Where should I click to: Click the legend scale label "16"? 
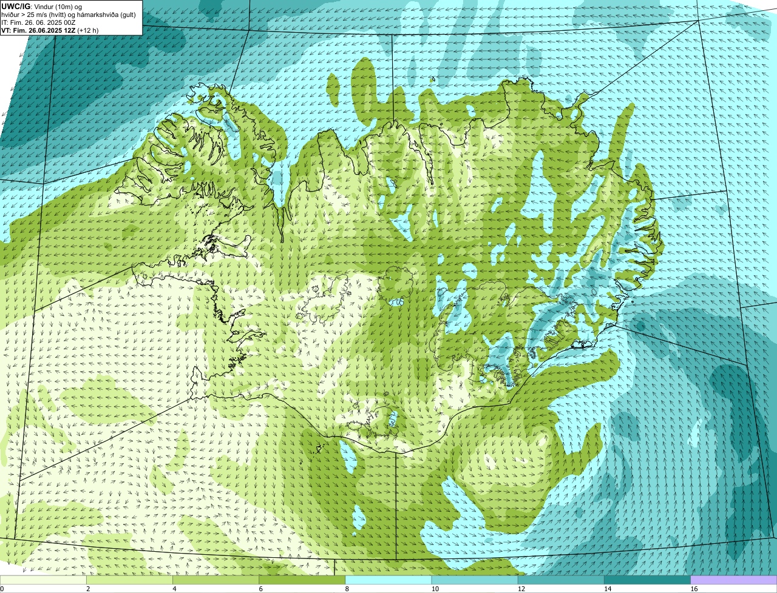(693, 589)
